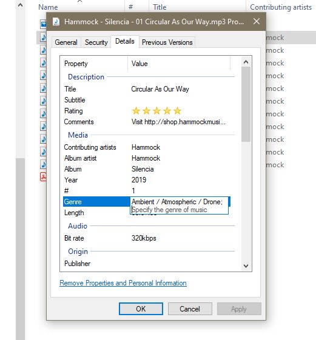Set rating to four stars

click(x=167, y=111)
